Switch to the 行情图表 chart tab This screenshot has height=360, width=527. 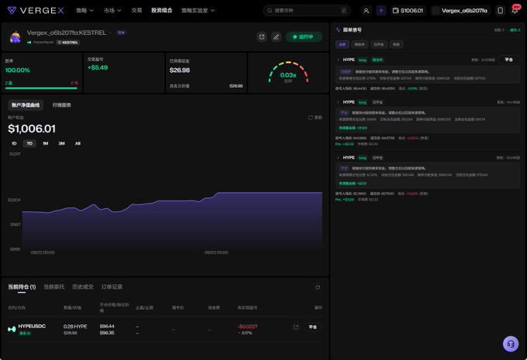pos(61,105)
